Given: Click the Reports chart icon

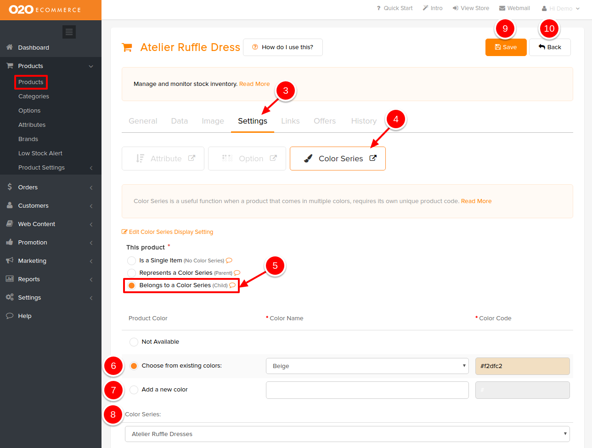Looking at the screenshot, I should 10,279.
